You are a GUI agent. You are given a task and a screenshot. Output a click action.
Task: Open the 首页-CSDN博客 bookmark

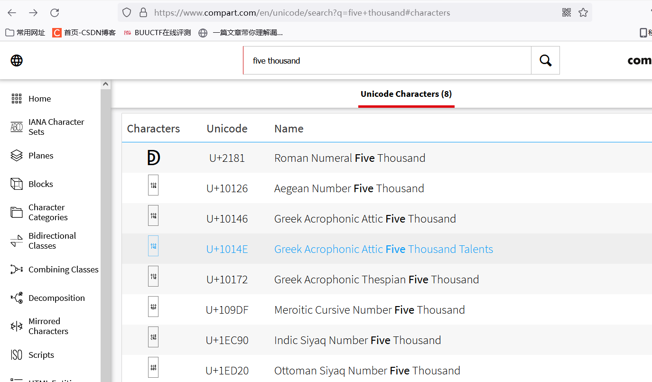coord(84,33)
